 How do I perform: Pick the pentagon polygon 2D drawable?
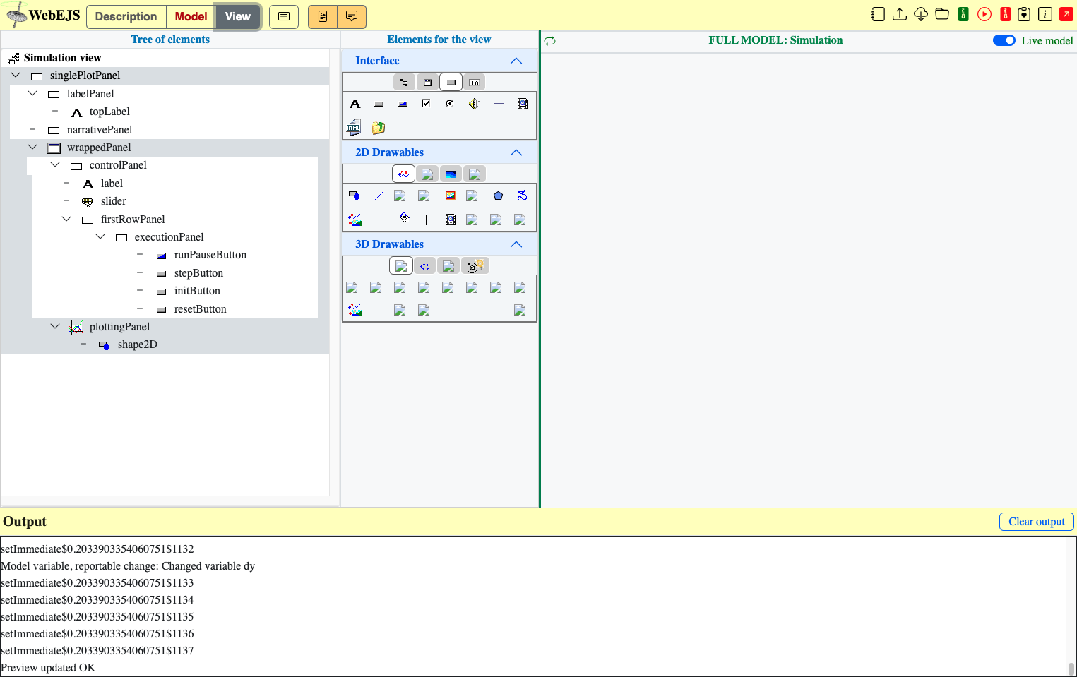pos(499,196)
